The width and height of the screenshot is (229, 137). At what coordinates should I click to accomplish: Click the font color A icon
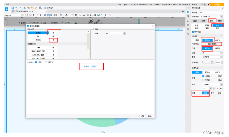[x=66, y=15]
